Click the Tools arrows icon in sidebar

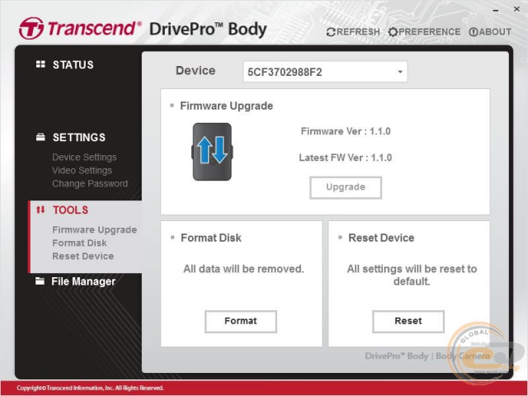point(40,210)
